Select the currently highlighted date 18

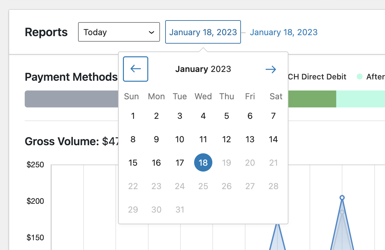pos(203,162)
